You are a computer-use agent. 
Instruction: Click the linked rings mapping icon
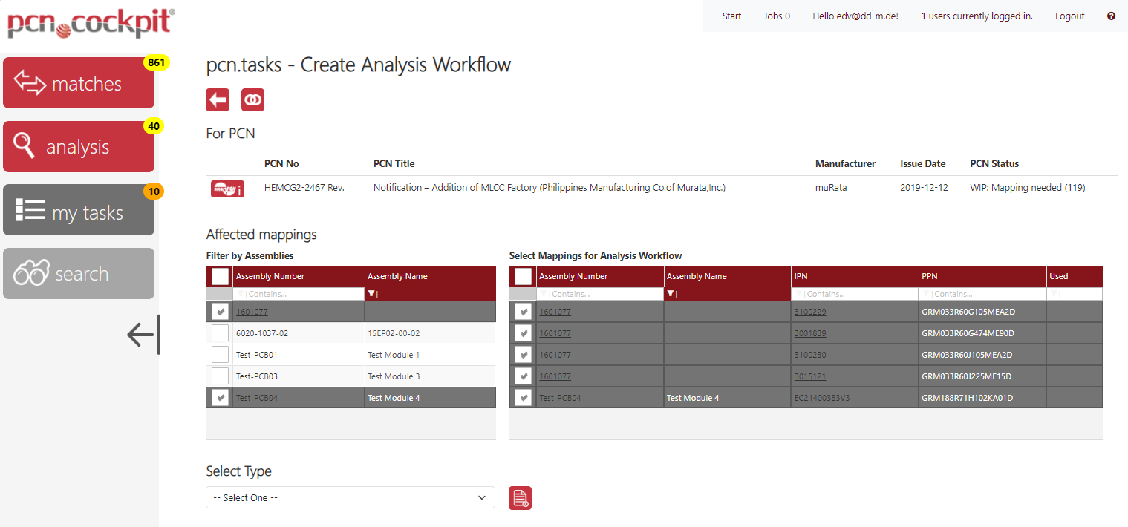click(252, 99)
